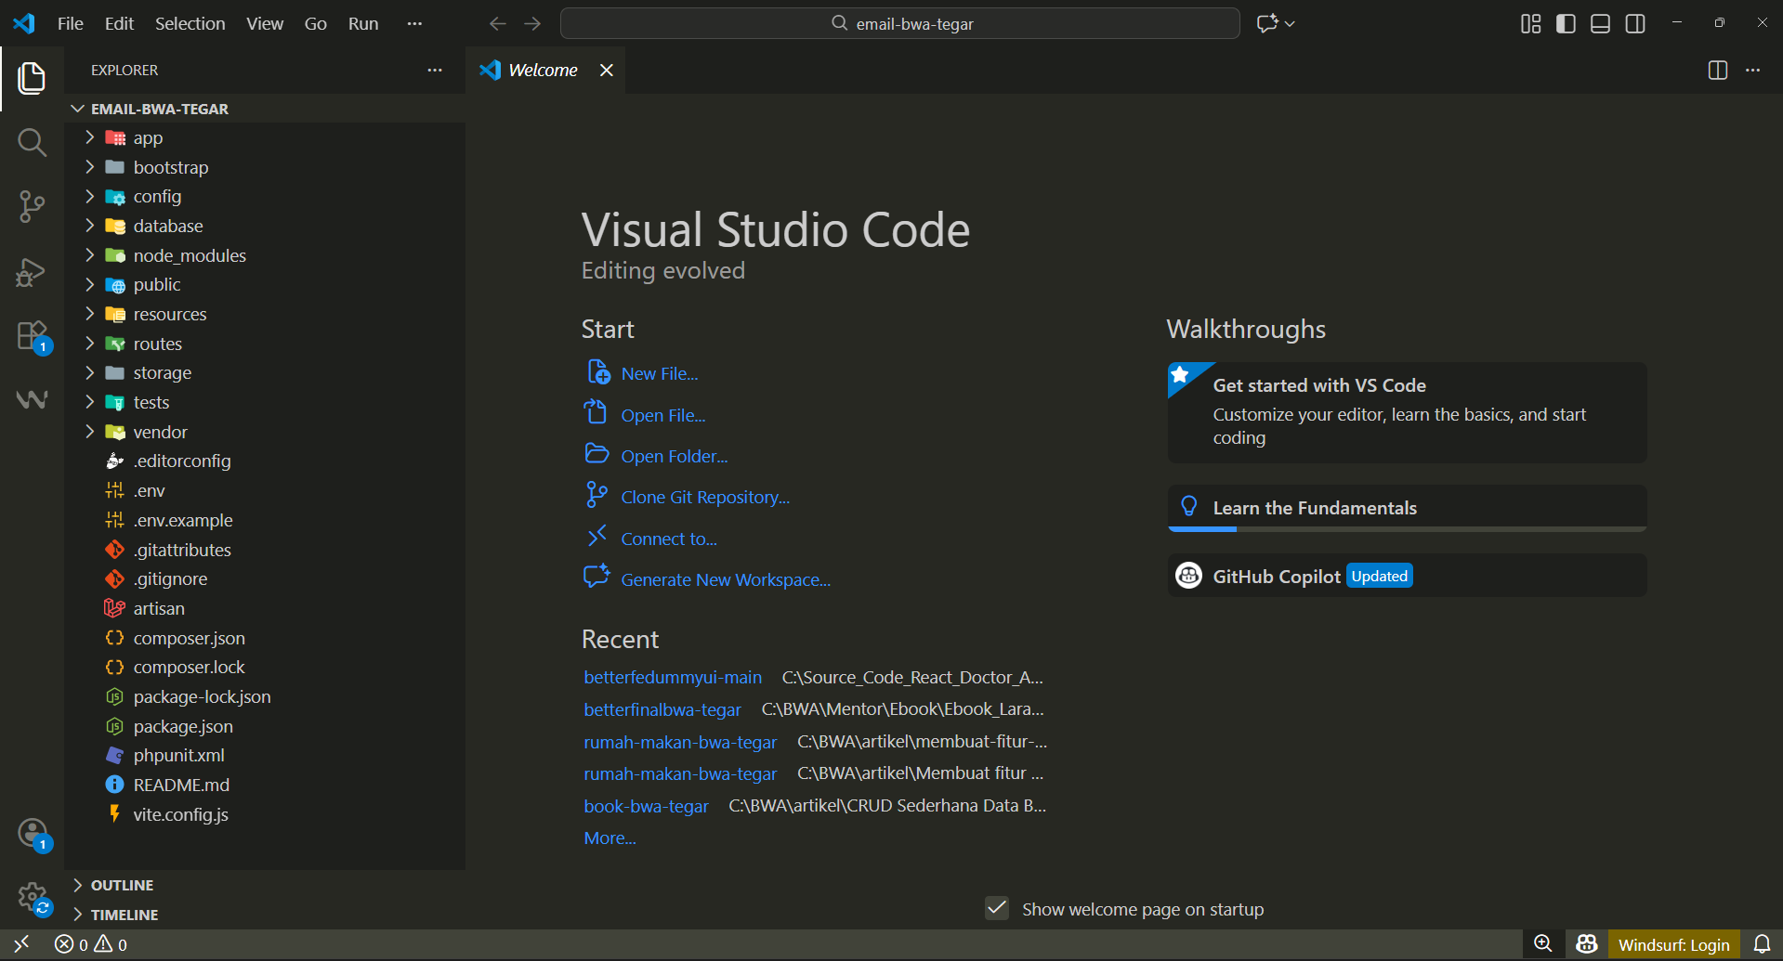Image resolution: width=1783 pixels, height=961 pixels.
Task: Open the Run and Debug view
Action: [32, 271]
